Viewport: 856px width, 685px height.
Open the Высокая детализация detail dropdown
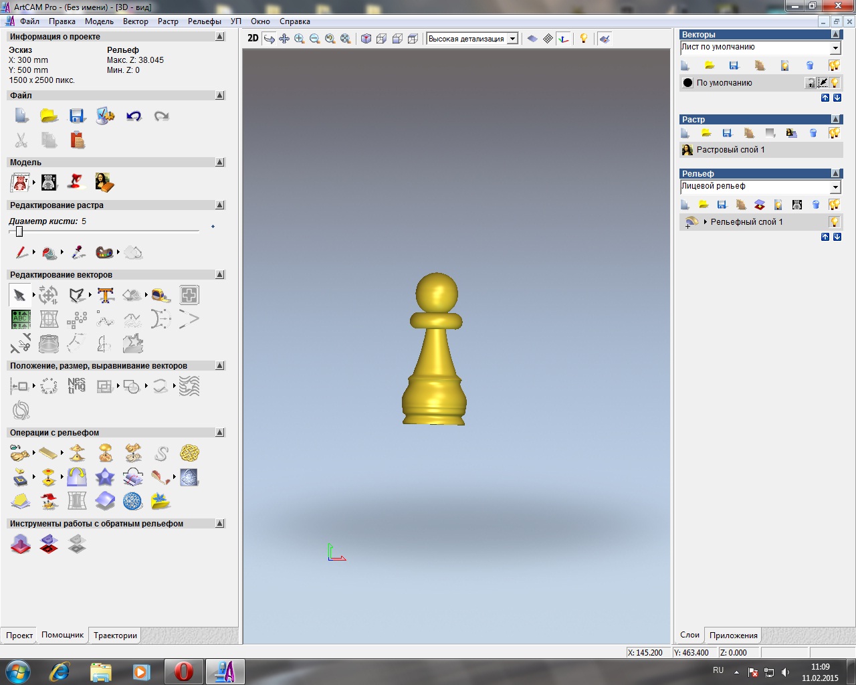point(513,39)
